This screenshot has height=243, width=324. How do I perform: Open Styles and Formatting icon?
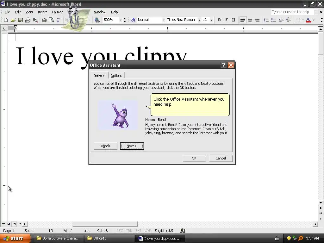point(133,20)
